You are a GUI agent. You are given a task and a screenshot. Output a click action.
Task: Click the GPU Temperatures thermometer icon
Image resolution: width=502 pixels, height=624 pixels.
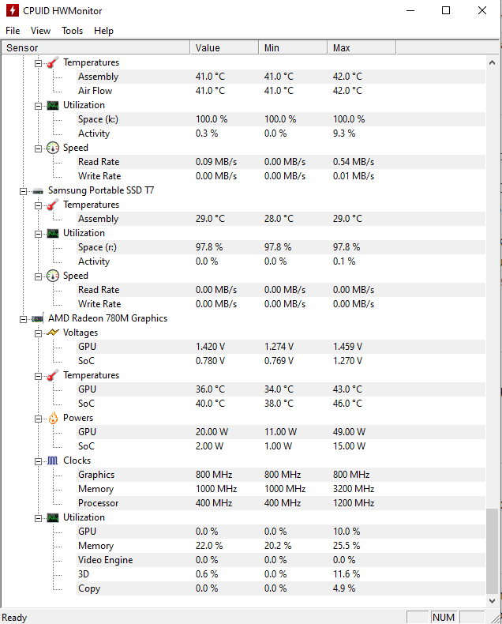coord(53,375)
